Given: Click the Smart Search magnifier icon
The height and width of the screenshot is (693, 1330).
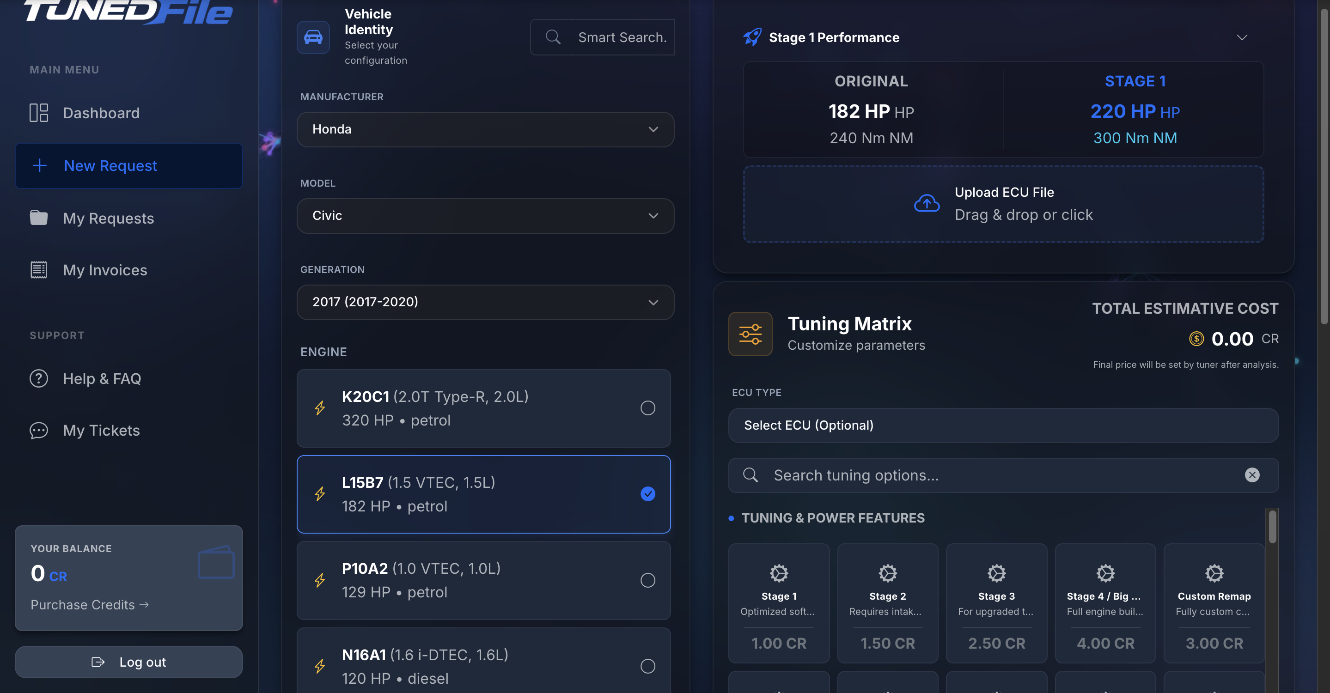Looking at the screenshot, I should click(552, 36).
